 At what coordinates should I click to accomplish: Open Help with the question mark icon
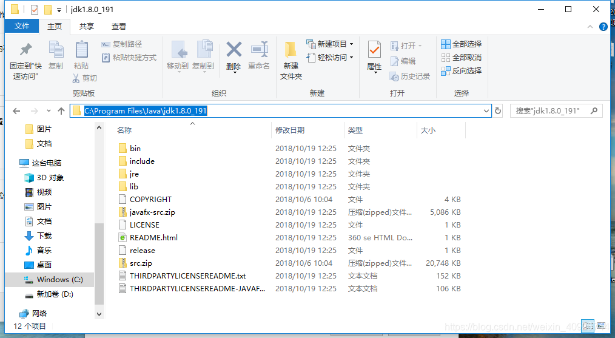click(x=603, y=27)
